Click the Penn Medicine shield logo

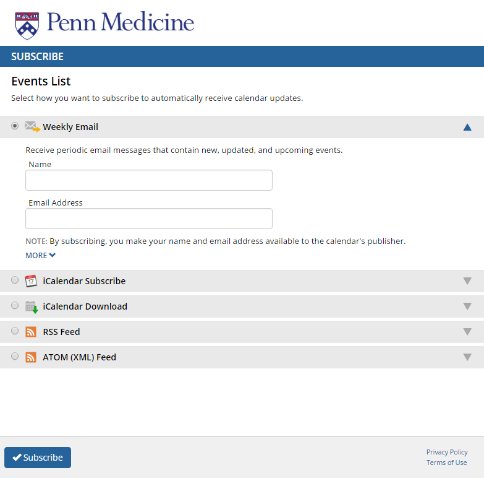27,25
